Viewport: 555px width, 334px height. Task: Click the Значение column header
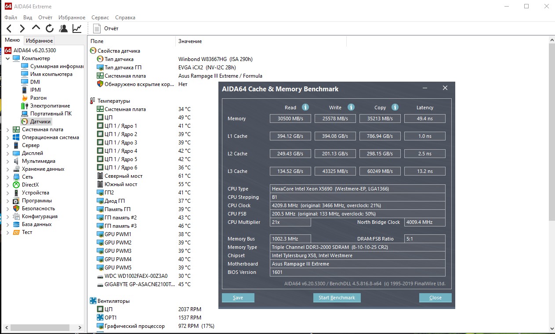coord(261,41)
